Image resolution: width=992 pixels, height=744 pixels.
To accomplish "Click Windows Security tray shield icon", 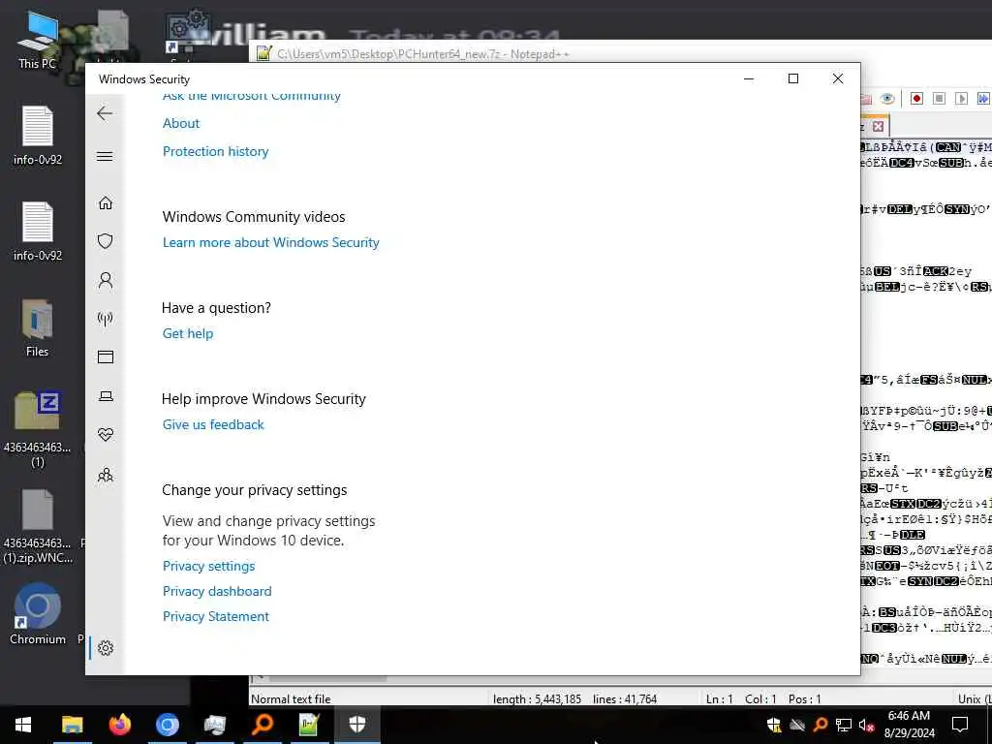I will [774, 725].
